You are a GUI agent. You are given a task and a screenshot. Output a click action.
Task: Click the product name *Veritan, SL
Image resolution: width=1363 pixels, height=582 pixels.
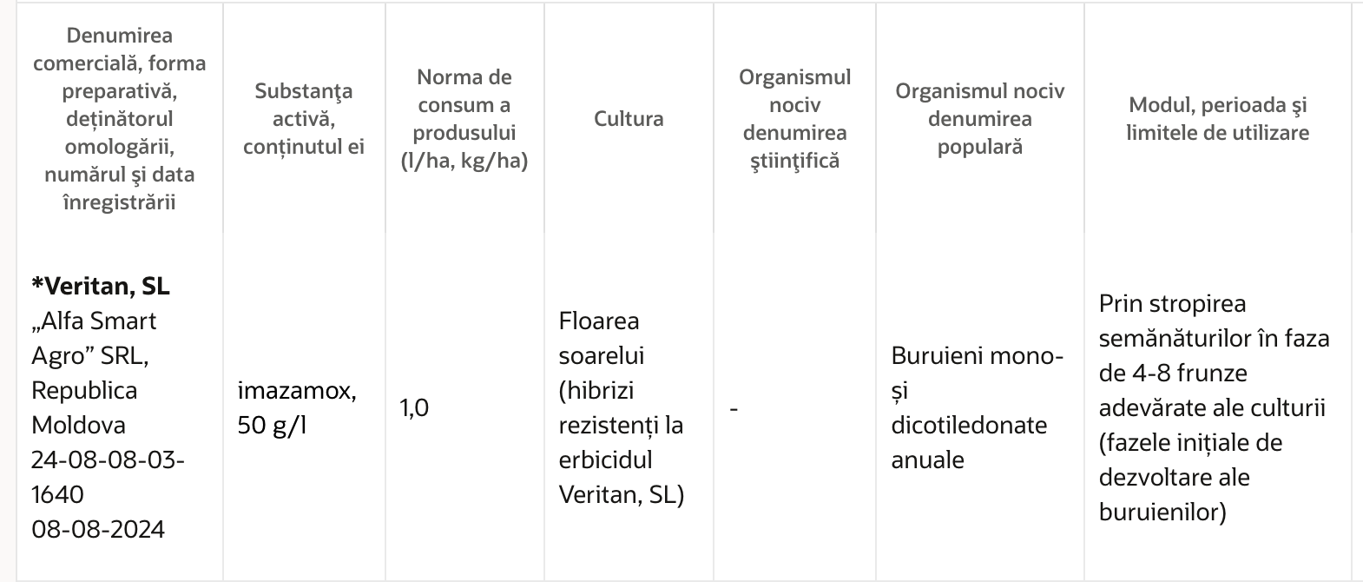tap(101, 286)
